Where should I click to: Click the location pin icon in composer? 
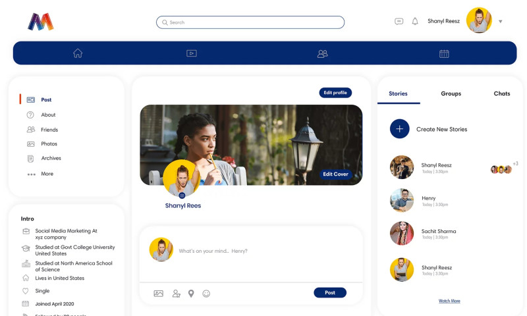pyautogui.click(x=191, y=294)
